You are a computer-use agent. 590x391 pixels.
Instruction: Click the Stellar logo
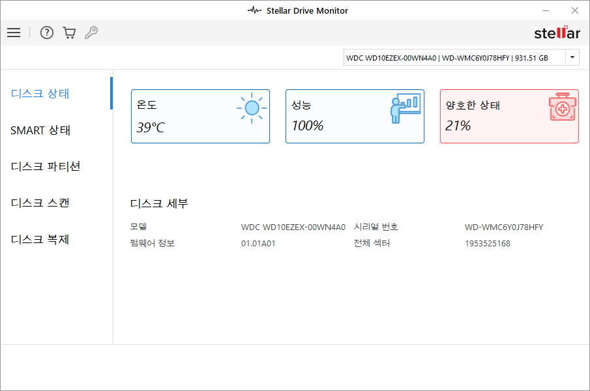click(557, 33)
